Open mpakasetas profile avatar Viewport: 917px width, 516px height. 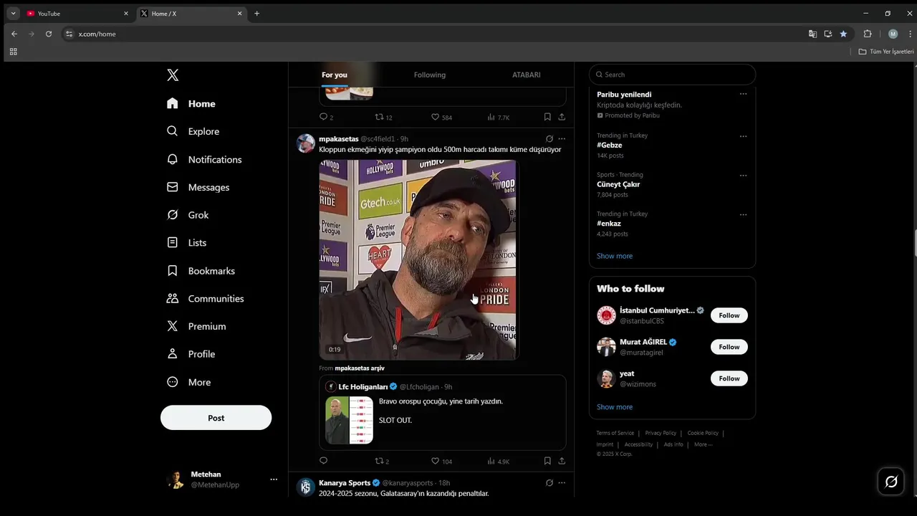point(306,143)
